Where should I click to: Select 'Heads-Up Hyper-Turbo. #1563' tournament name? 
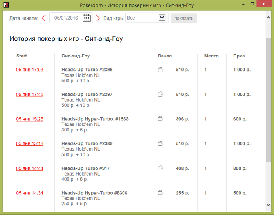[95, 119]
